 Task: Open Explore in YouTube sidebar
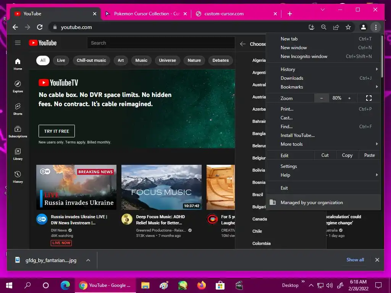point(18,87)
